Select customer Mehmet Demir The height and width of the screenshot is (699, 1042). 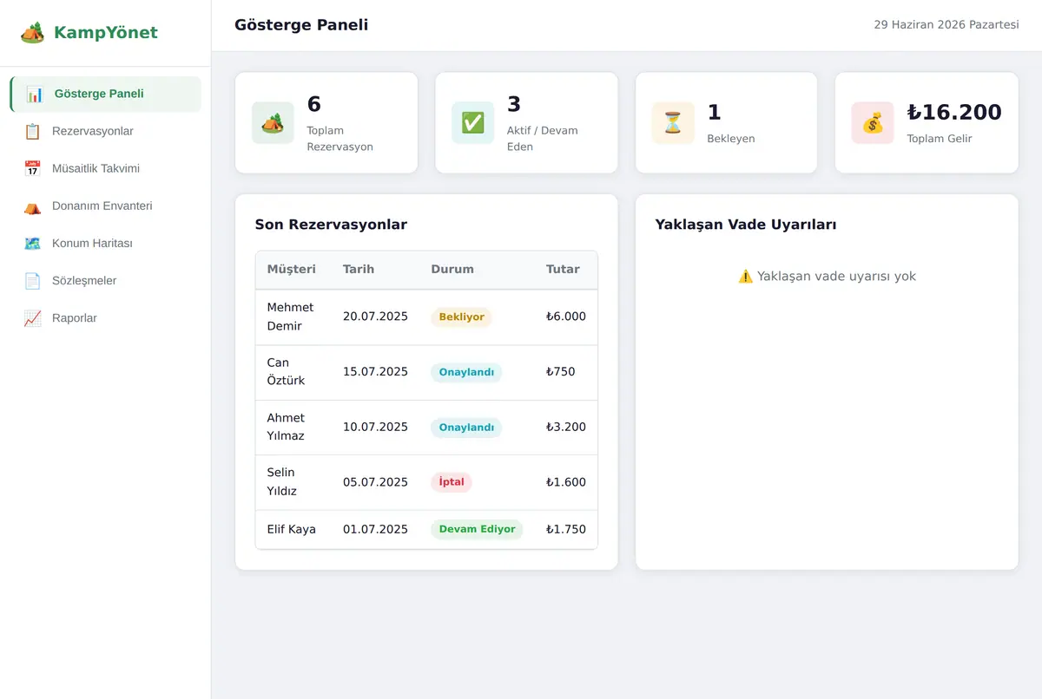tap(290, 317)
